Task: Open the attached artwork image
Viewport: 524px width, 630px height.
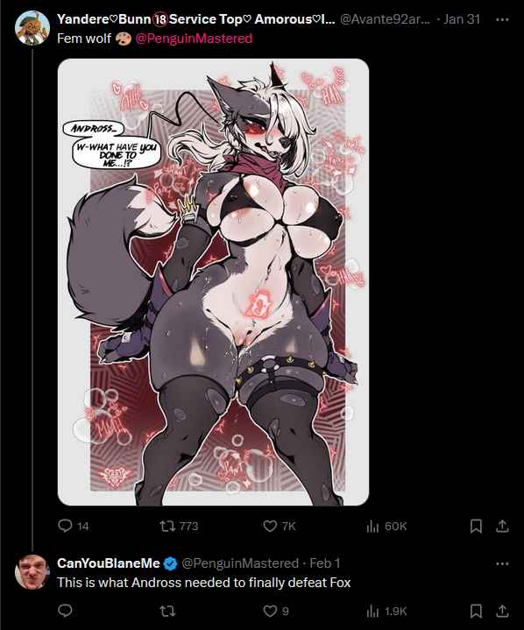Action: pos(214,282)
